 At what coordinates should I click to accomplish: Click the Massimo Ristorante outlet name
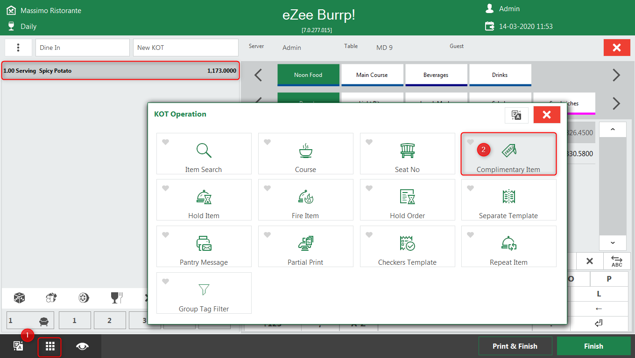pos(51,10)
